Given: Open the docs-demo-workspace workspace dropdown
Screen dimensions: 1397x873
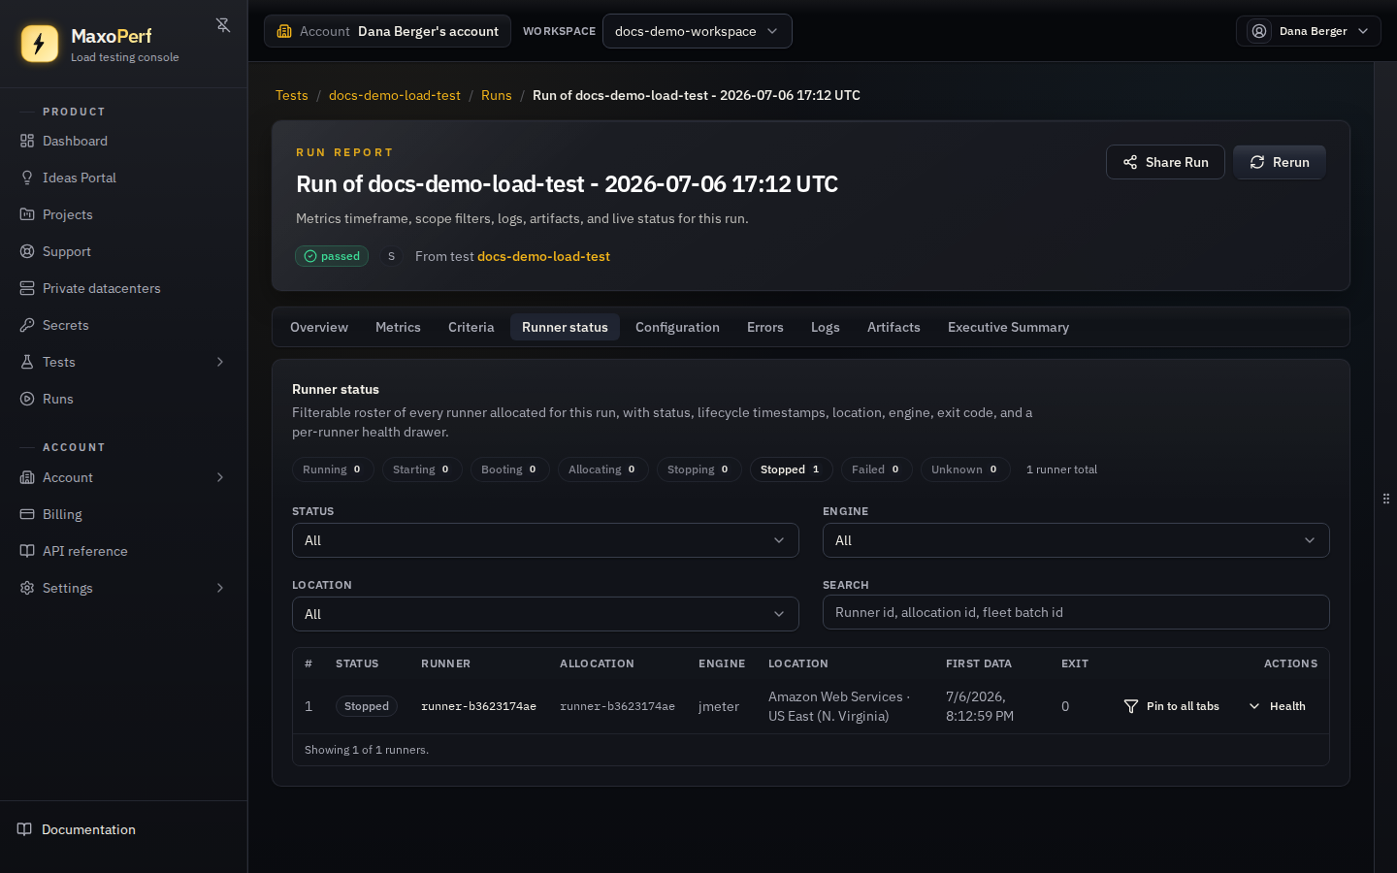Looking at the screenshot, I should [x=697, y=31].
